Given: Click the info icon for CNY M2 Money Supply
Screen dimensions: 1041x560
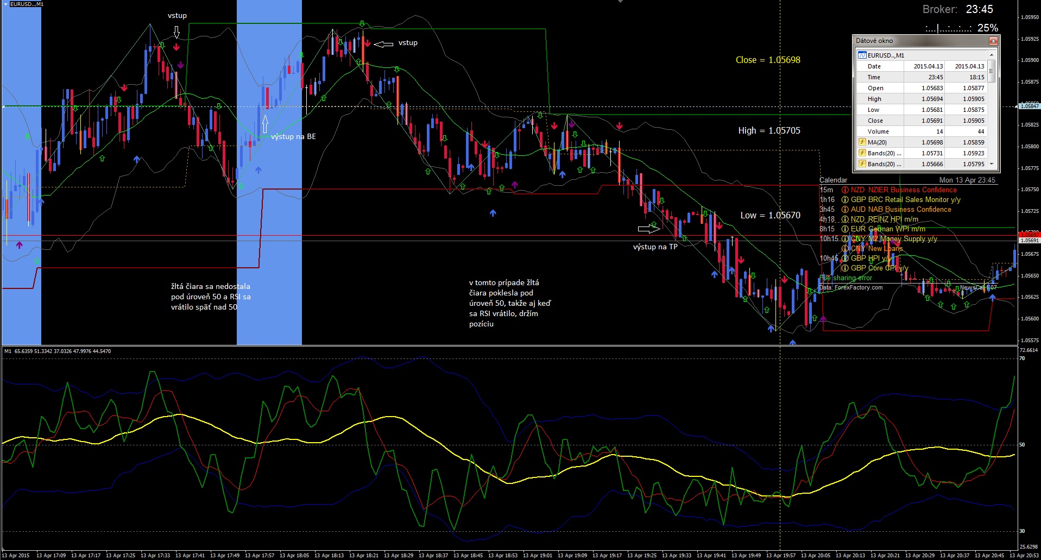Looking at the screenshot, I should pos(845,239).
